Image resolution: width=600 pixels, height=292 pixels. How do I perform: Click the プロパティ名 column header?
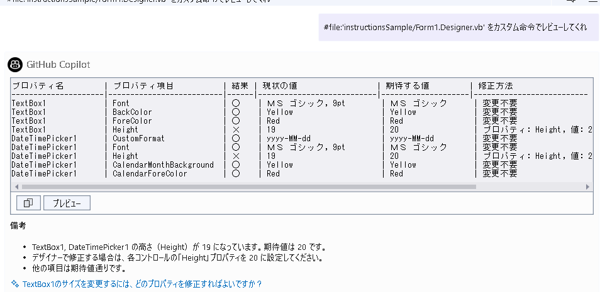[x=38, y=85]
